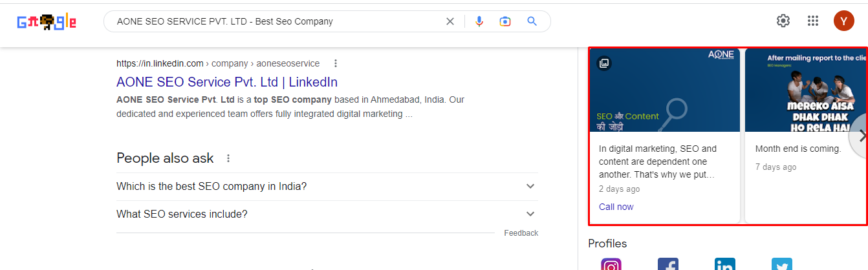Open the Y account avatar
The height and width of the screenshot is (270, 868).
tap(844, 21)
